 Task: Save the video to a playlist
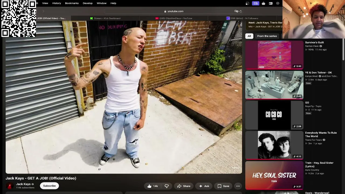tap(223, 186)
